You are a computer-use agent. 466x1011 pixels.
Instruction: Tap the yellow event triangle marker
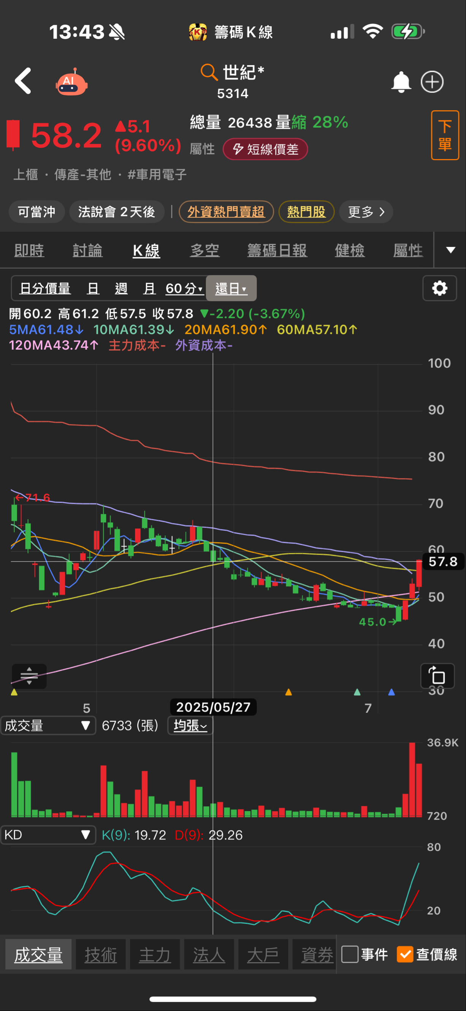[14, 692]
